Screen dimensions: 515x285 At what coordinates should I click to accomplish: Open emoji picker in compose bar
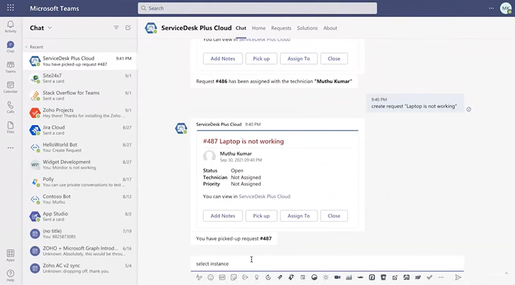pyautogui.click(x=210, y=278)
